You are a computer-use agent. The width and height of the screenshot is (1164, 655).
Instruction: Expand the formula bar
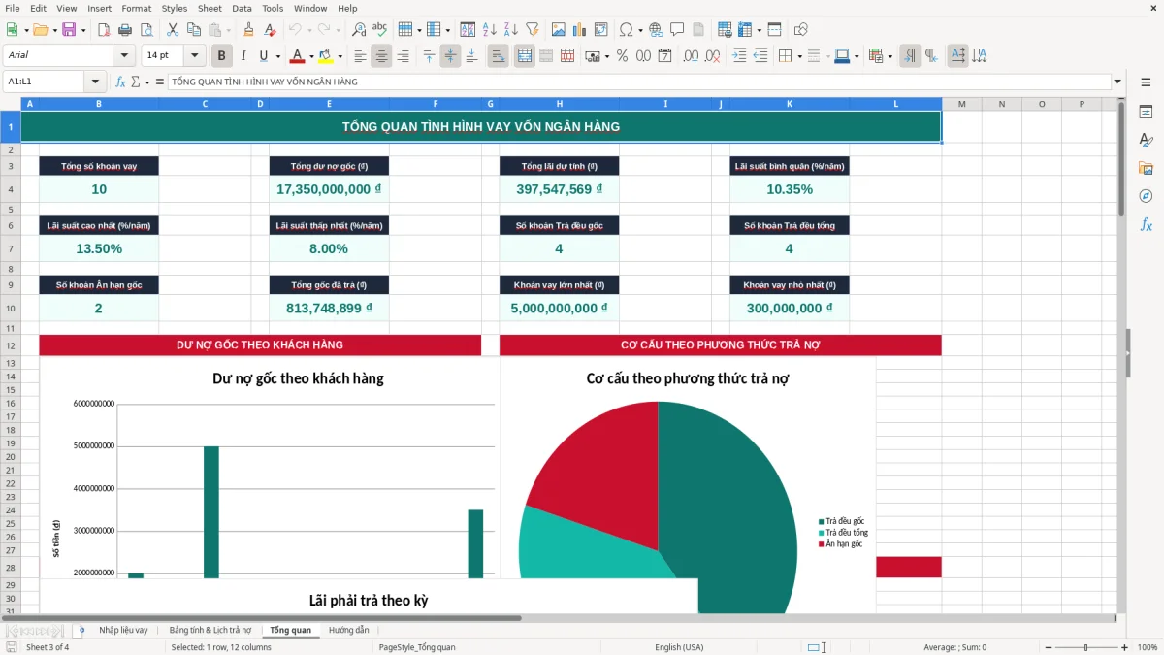[1117, 82]
